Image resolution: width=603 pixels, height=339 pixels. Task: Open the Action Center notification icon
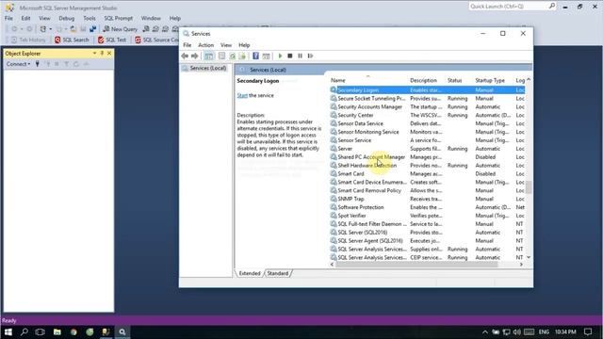click(588, 331)
